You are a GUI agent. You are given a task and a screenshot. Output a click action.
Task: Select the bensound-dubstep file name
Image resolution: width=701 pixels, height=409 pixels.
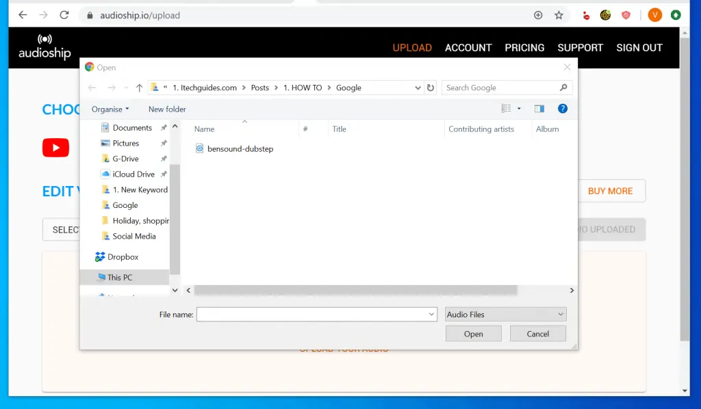tap(240, 148)
